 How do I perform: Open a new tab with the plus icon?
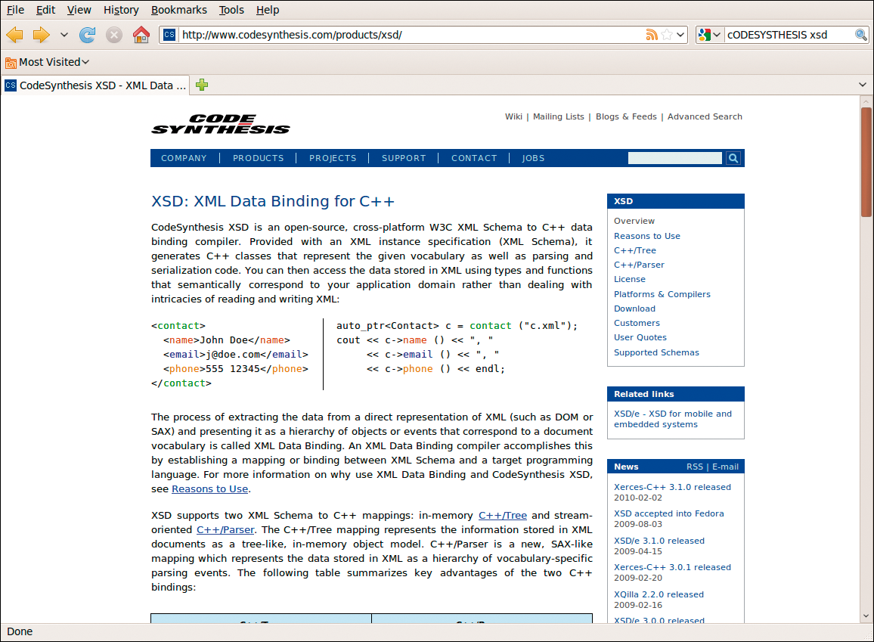[x=202, y=85]
